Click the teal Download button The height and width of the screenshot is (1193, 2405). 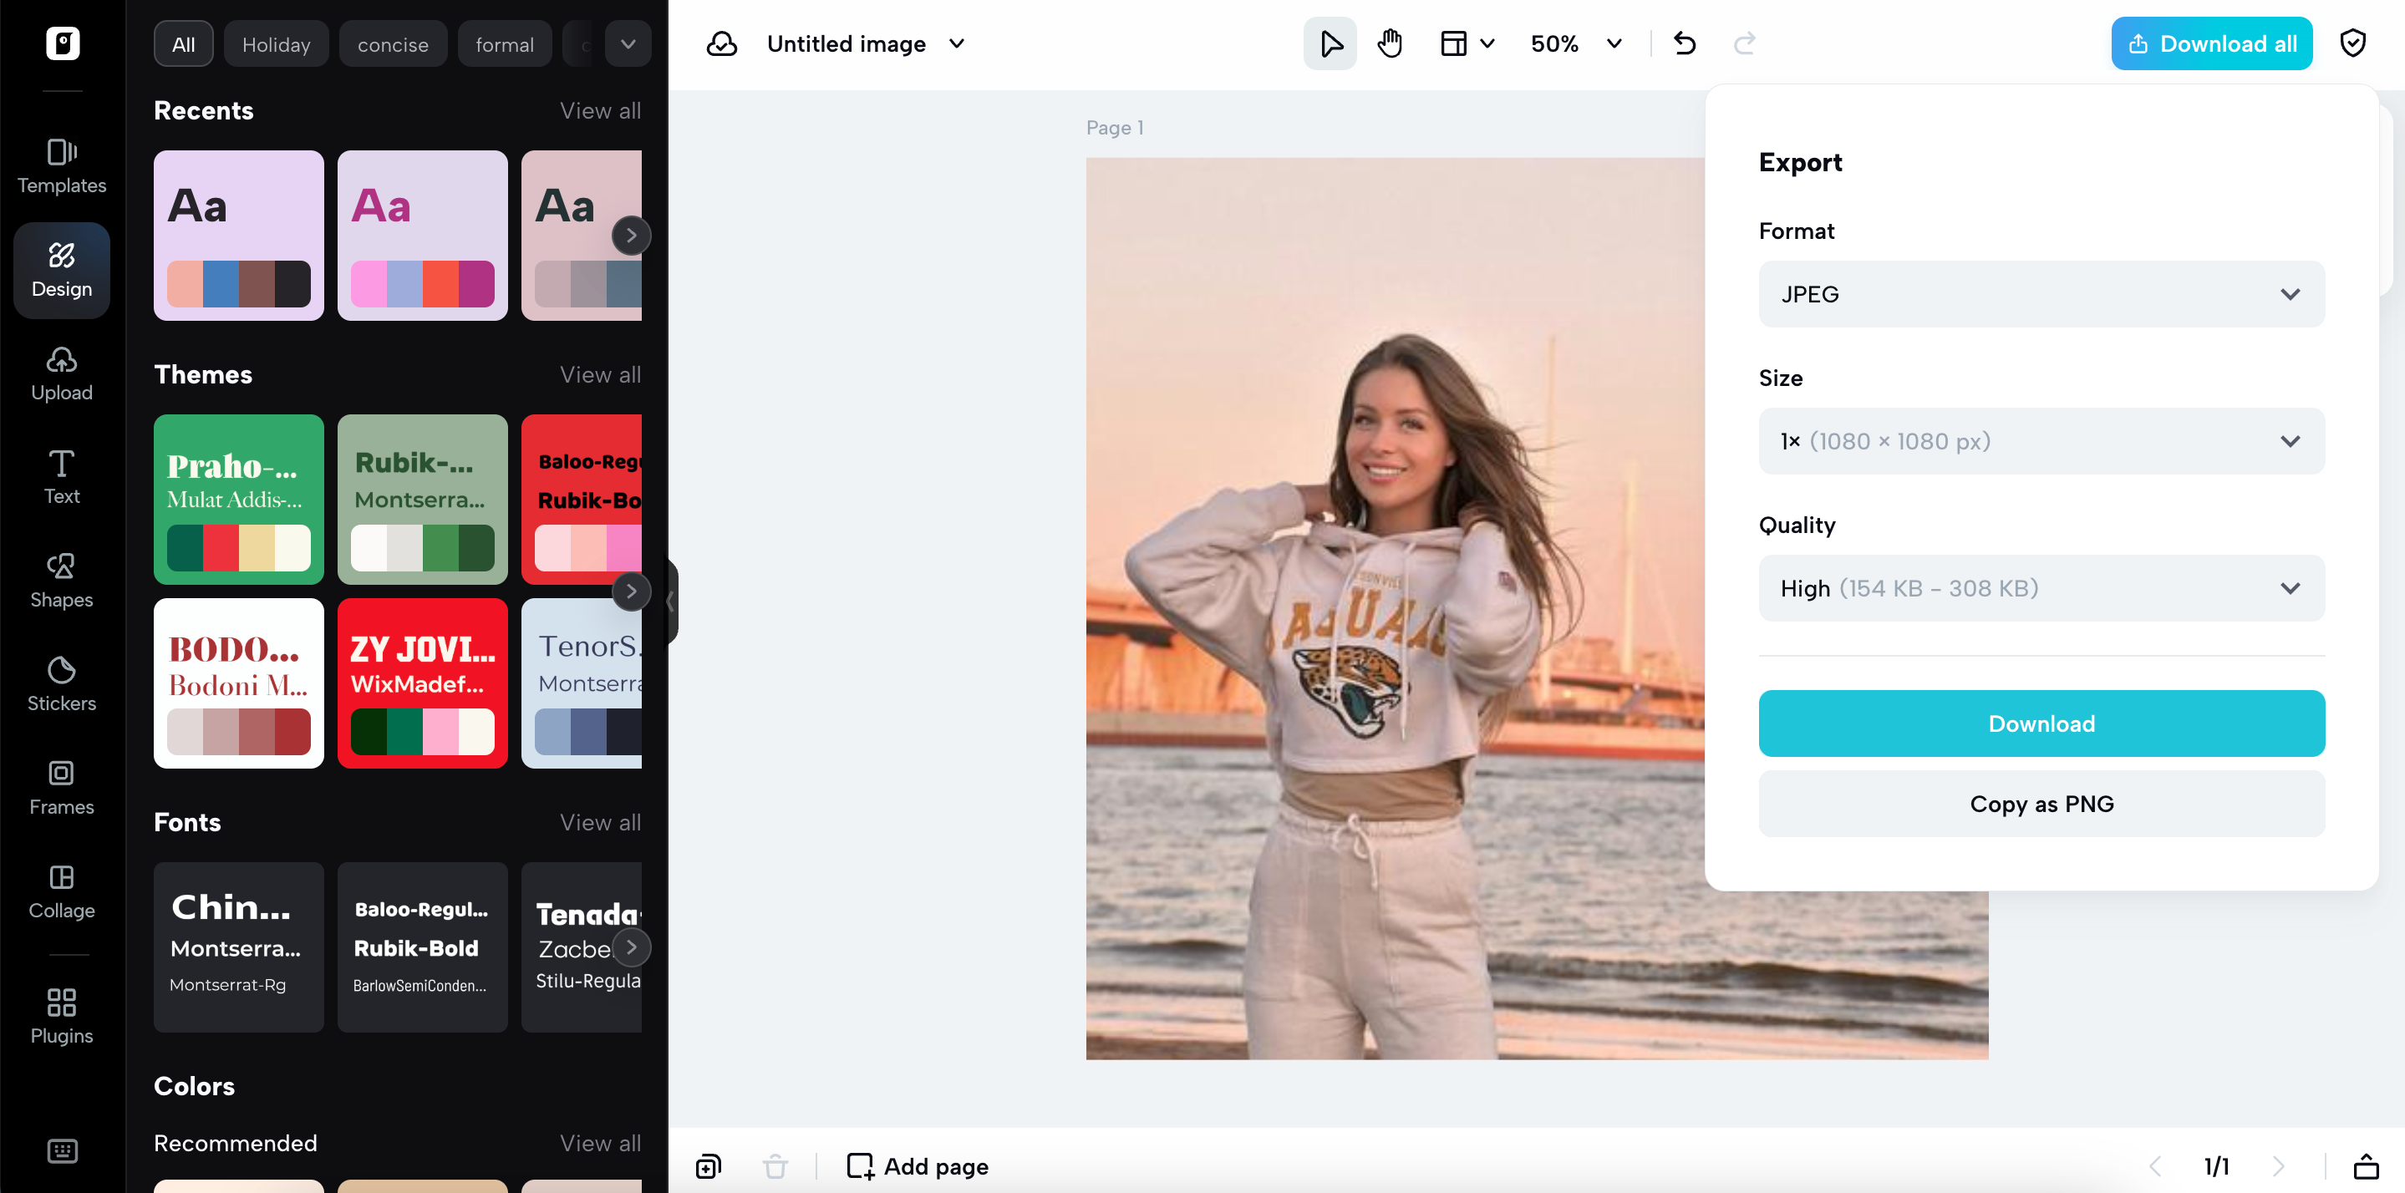coord(2041,723)
